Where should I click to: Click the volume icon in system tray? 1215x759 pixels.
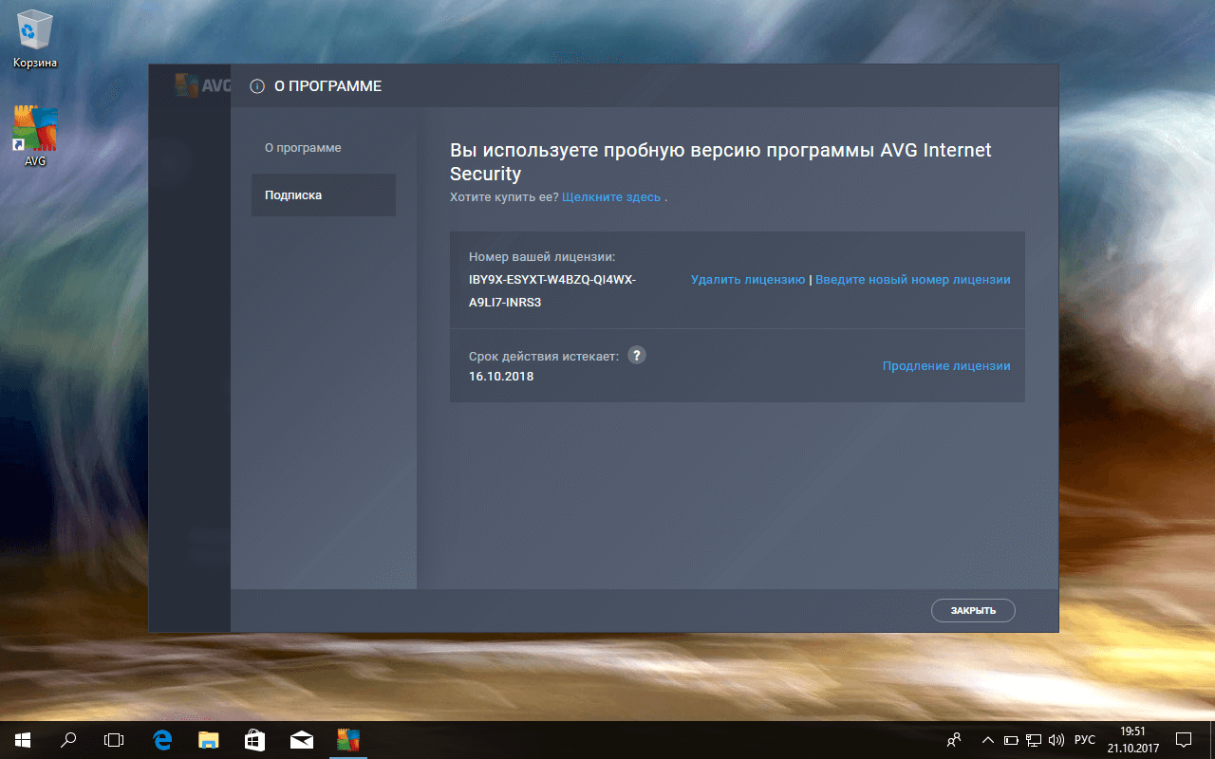point(1056,739)
